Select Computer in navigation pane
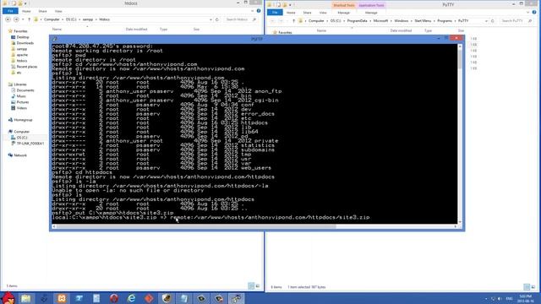The image size is (541, 304). click(21, 132)
